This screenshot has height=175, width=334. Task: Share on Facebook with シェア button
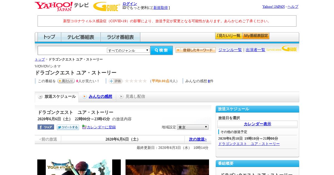coord(46,127)
